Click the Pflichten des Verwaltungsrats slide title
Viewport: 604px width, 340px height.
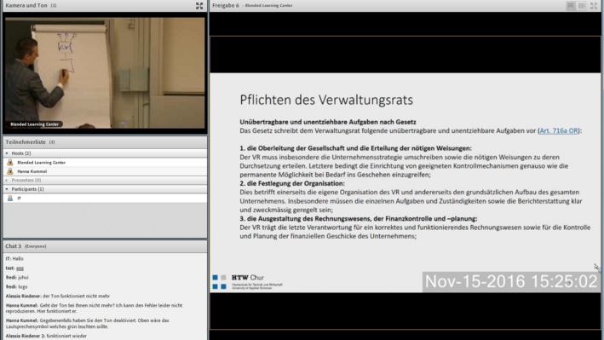326,100
